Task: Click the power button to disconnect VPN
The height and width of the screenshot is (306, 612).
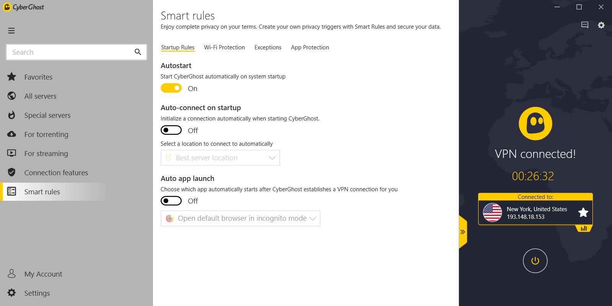Action: 535,261
